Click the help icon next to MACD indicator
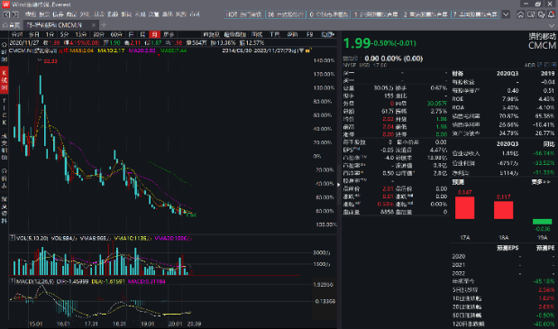 (x=12, y=281)
